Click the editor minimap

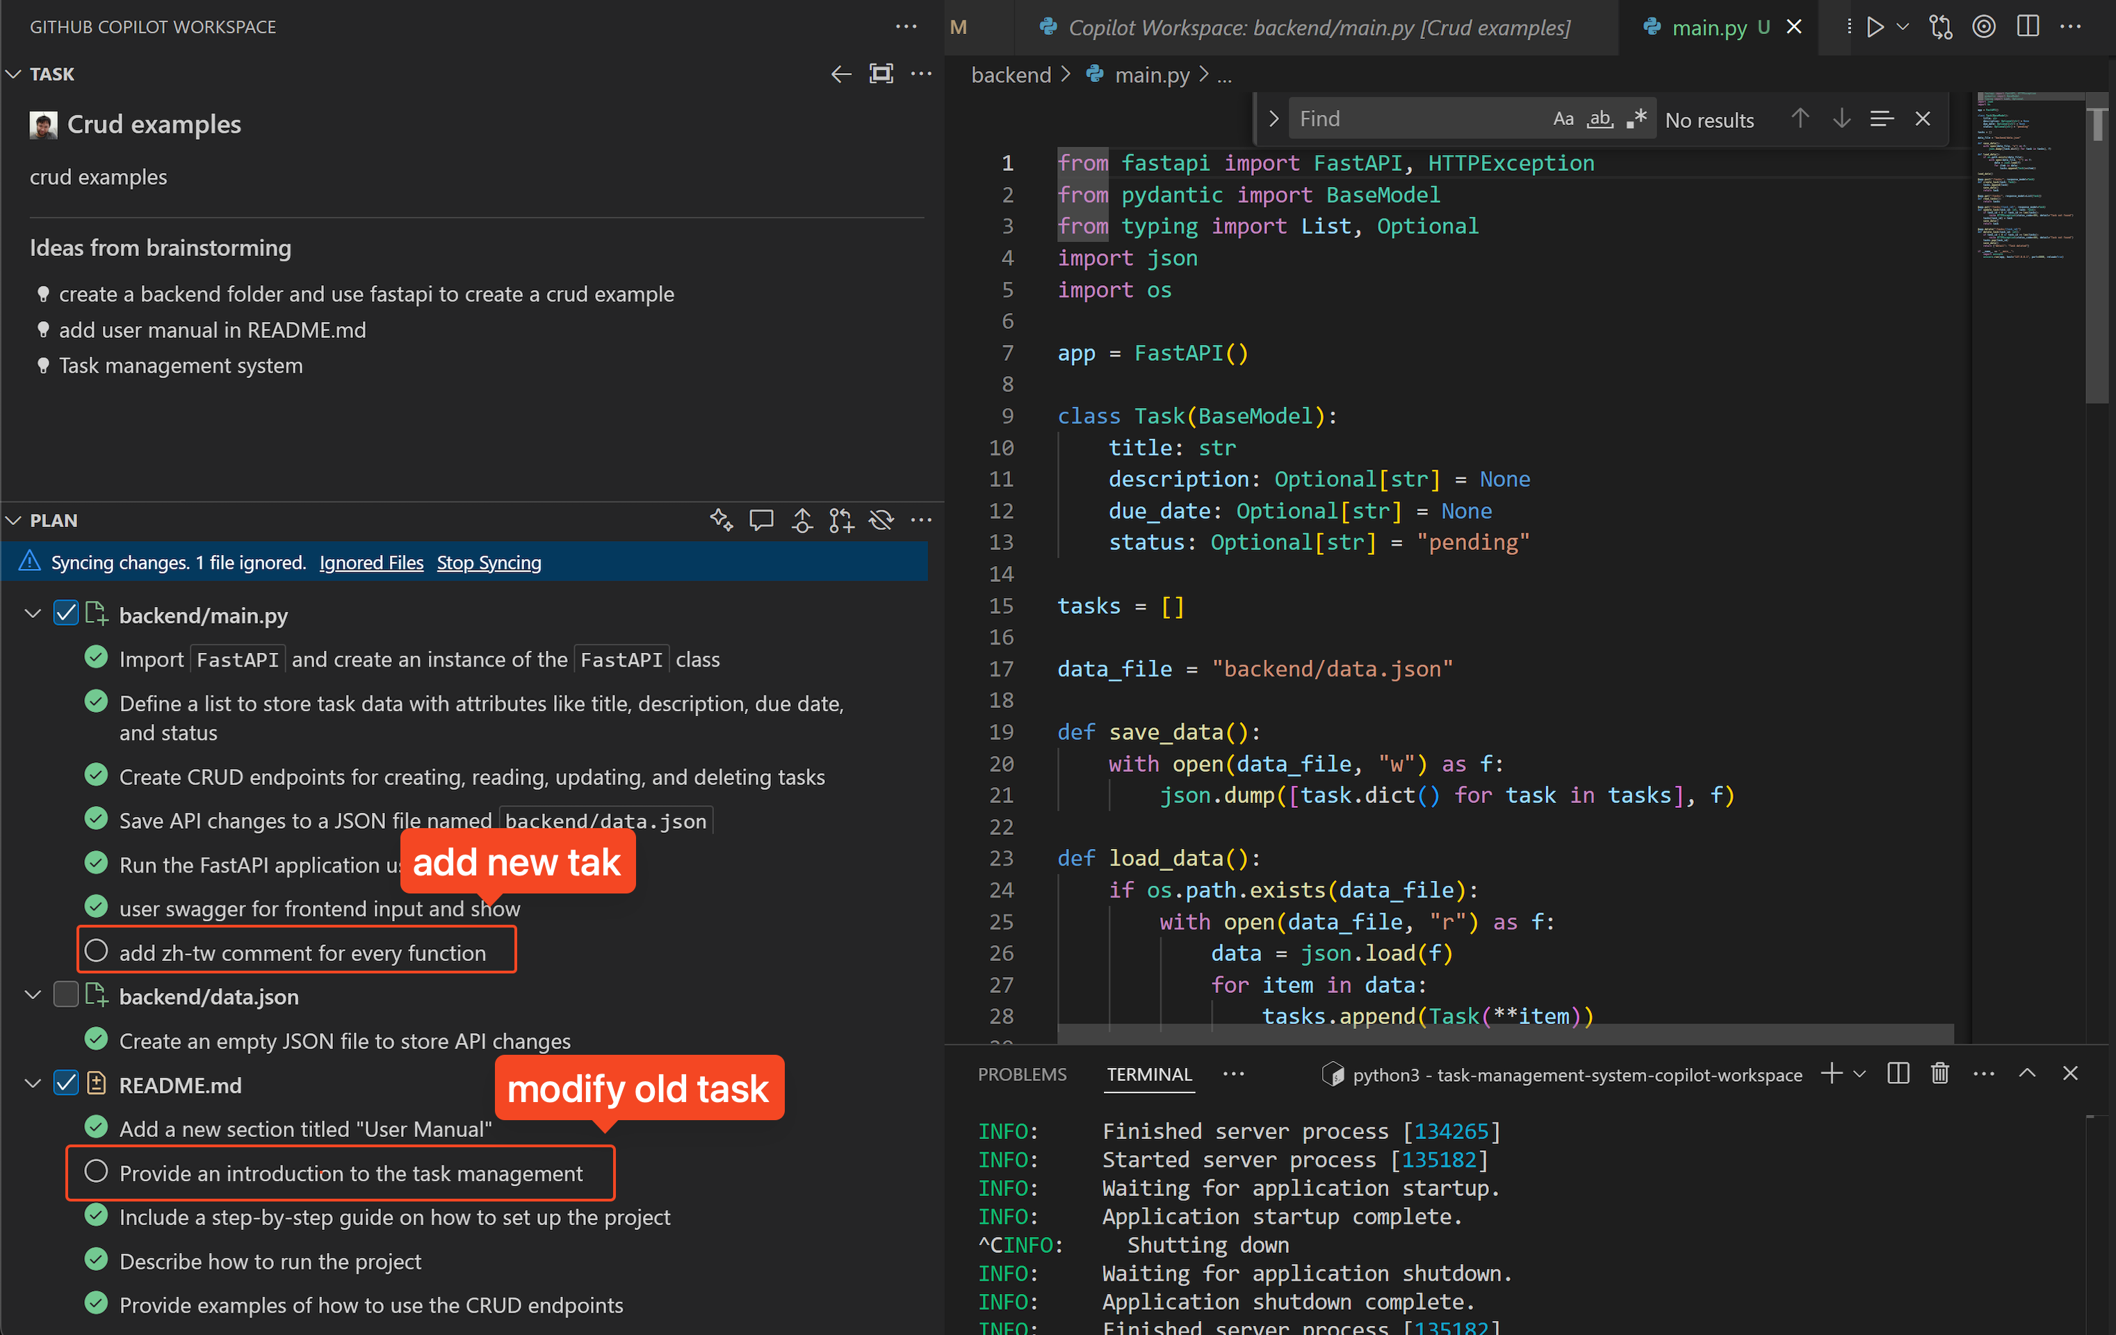coord(2028,176)
